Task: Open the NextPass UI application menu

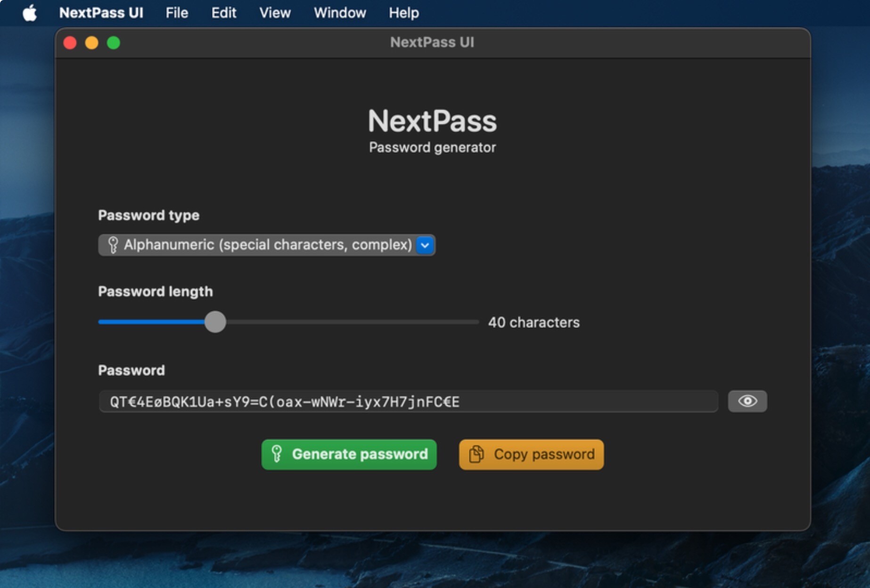Action: pos(101,13)
